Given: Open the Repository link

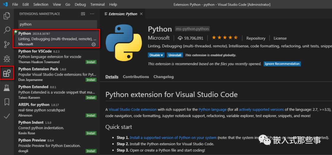Looking at the screenshot, I should coord(255,38).
